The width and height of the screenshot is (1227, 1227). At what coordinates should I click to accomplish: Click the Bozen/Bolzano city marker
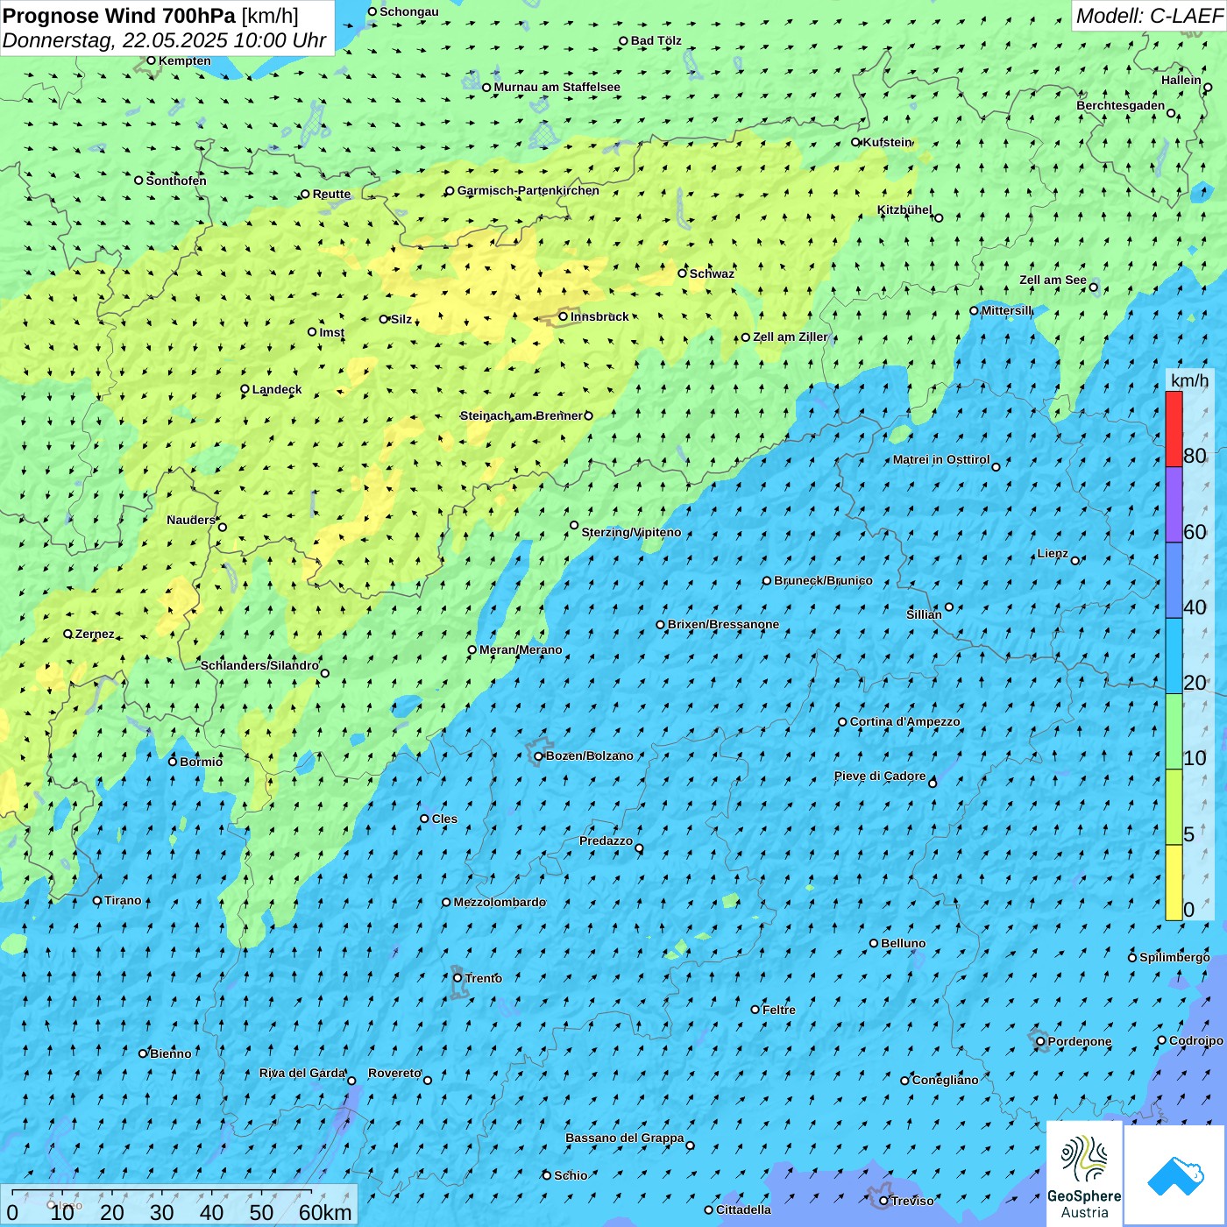pos(539,756)
